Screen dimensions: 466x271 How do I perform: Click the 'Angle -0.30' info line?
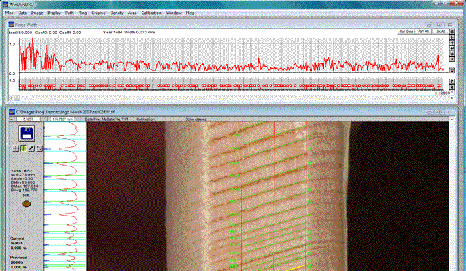point(22,178)
